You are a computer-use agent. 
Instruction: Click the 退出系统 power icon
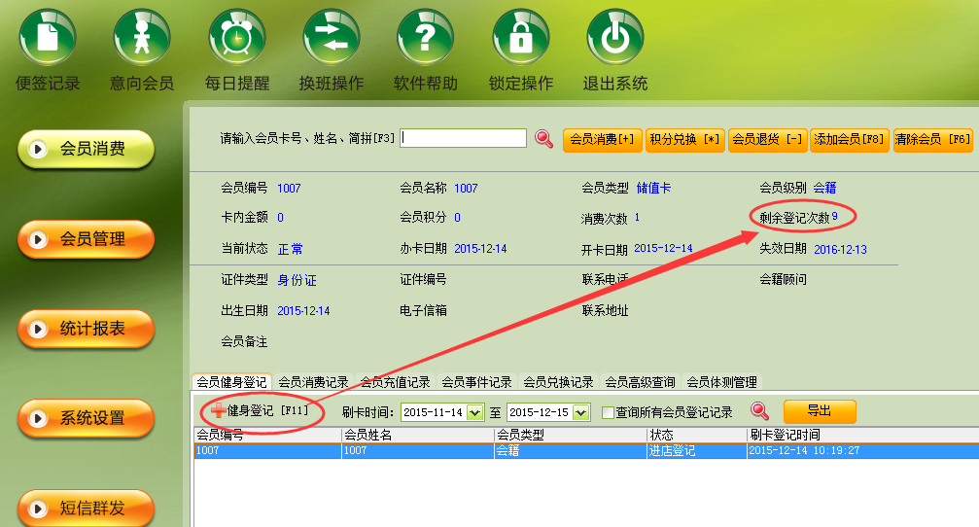(614, 39)
